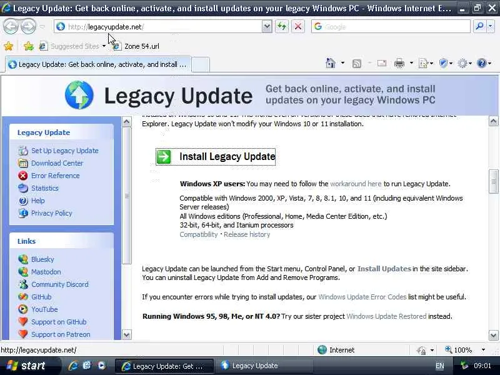Click the EN language bar indicator
500x375 pixels.
tap(439, 366)
